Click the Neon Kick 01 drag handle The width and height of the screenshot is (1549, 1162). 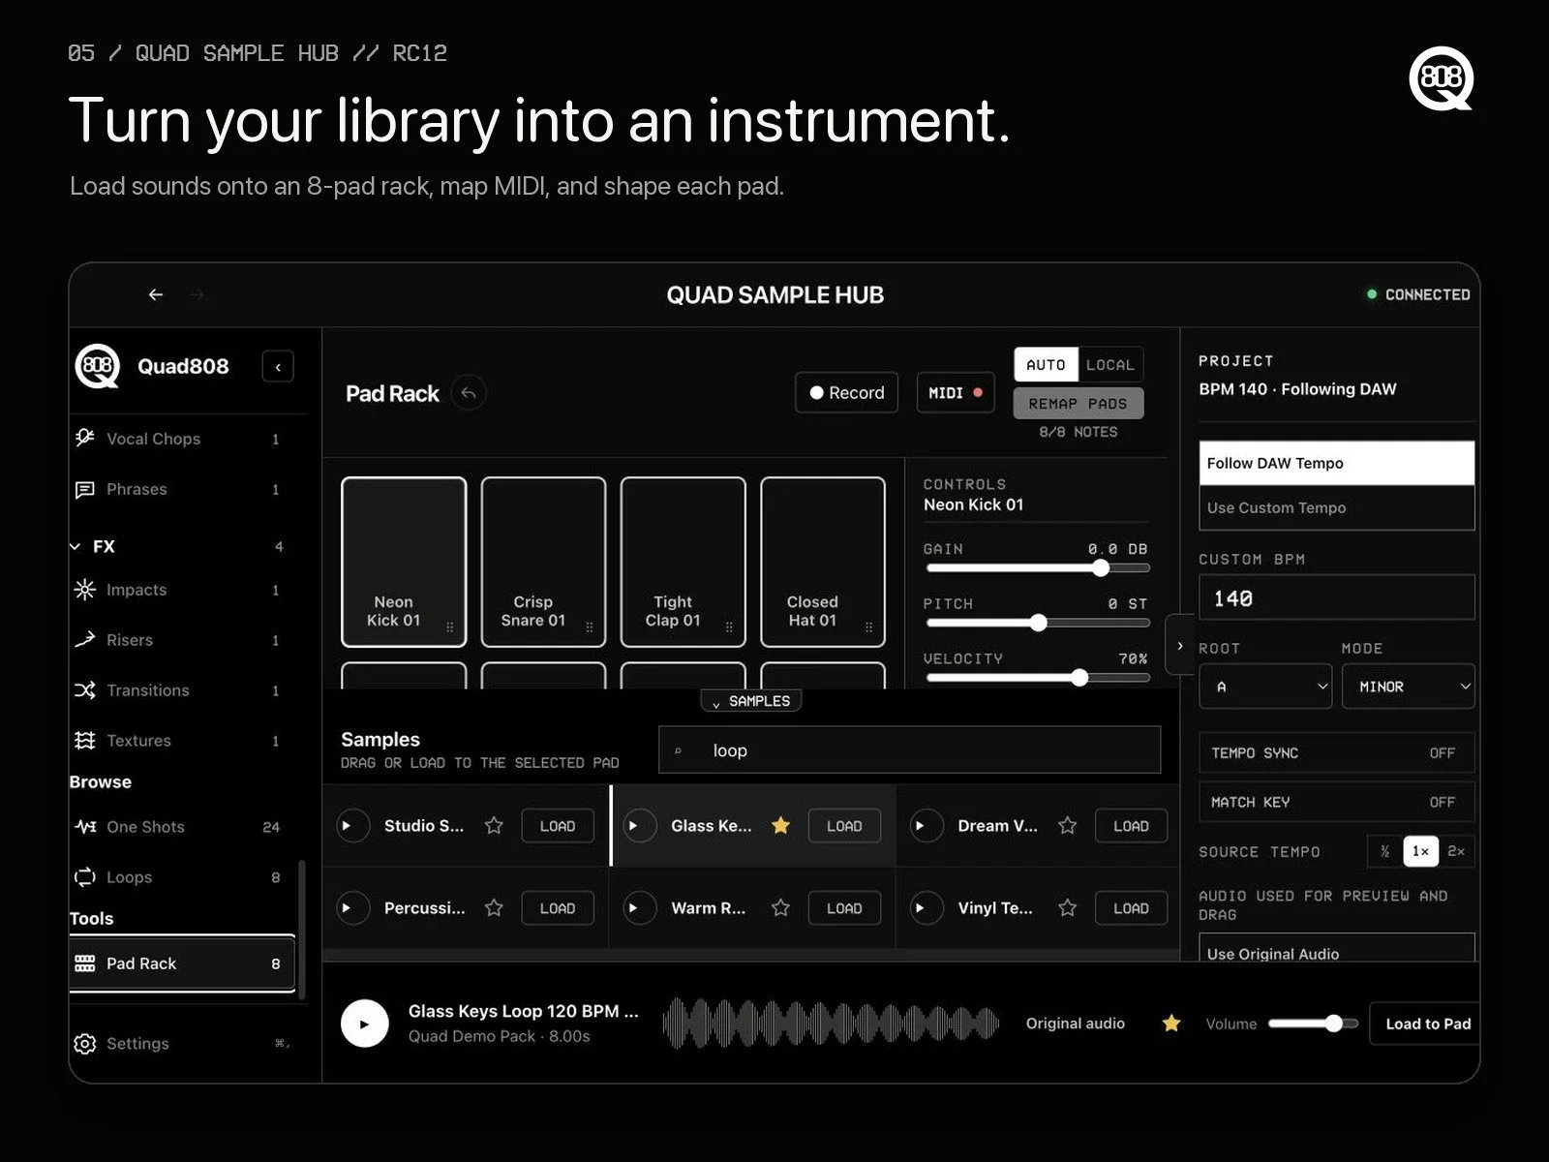450,627
